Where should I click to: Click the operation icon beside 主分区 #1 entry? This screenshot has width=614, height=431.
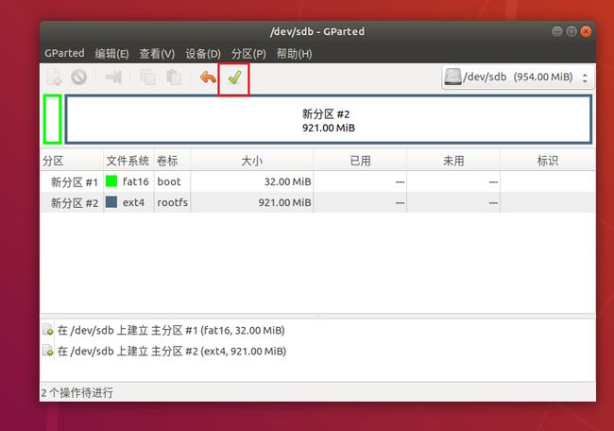pyautogui.click(x=48, y=330)
